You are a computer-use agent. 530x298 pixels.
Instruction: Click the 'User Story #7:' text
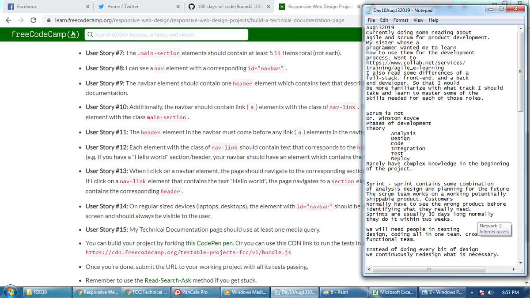105,53
